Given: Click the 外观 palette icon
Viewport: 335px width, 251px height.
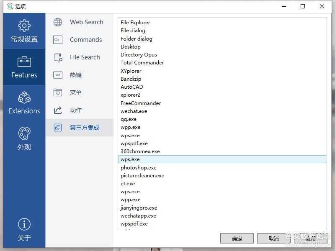Looking at the screenshot, I should (x=24, y=133).
